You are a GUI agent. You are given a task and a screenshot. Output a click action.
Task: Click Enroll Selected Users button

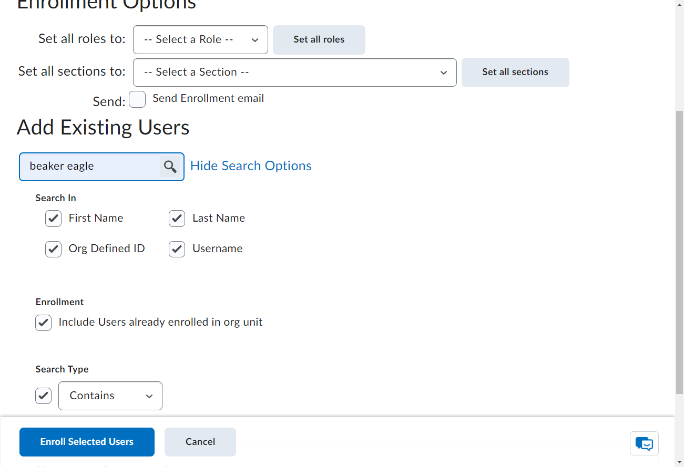click(87, 442)
